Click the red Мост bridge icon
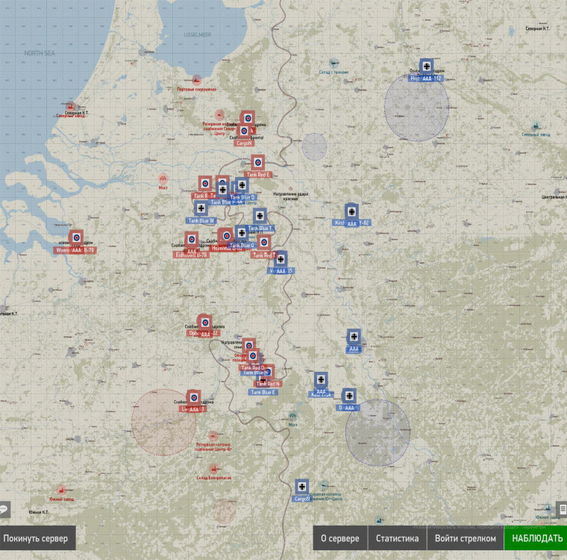 click(163, 178)
